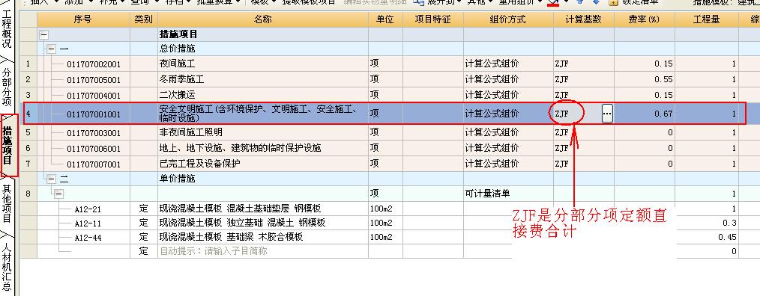Click the 序号 column header

click(x=83, y=20)
